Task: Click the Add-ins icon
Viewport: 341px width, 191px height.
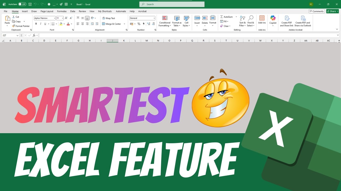Action: pyautogui.click(x=262, y=18)
